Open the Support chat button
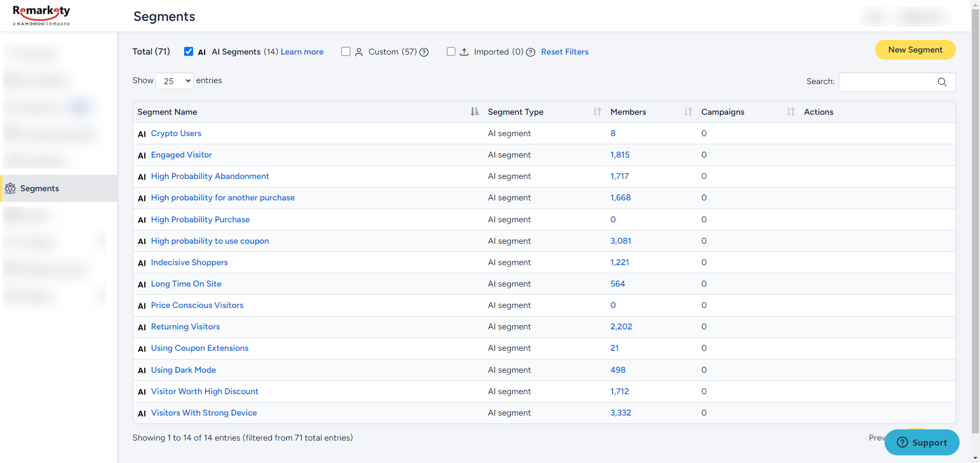Screen dimensions: 980x463 922,442
